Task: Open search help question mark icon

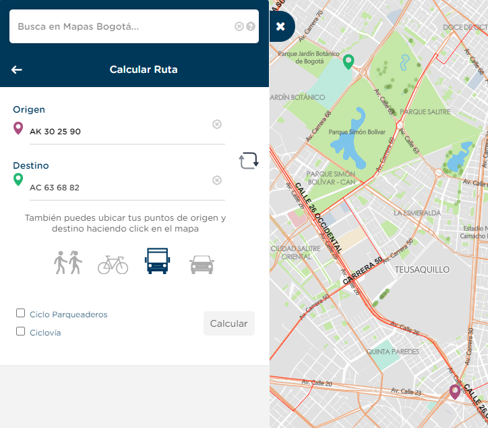Action: pyautogui.click(x=251, y=26)
